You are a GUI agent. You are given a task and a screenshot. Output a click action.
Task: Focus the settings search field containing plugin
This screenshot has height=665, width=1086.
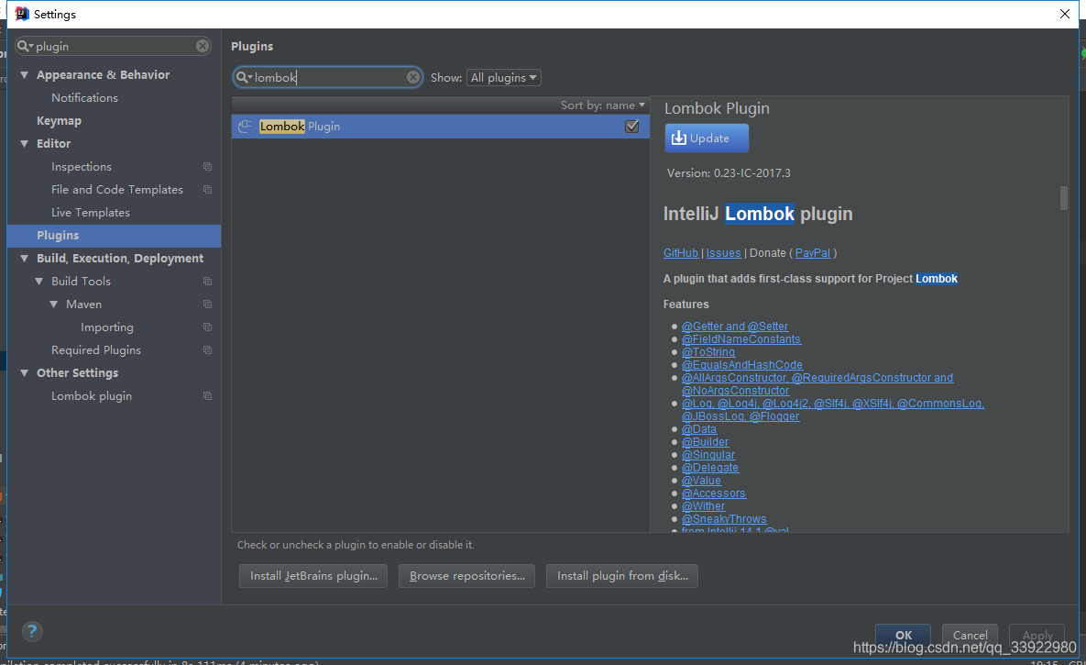[115, 46]
